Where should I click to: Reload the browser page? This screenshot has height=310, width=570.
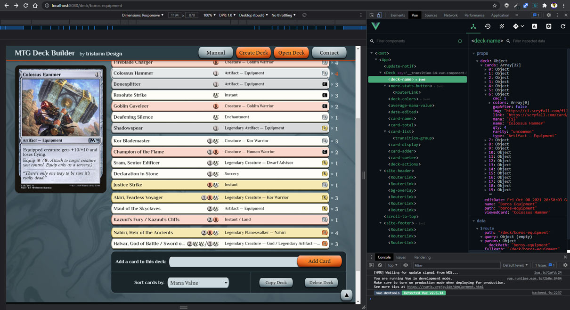[x=25, y=6]
